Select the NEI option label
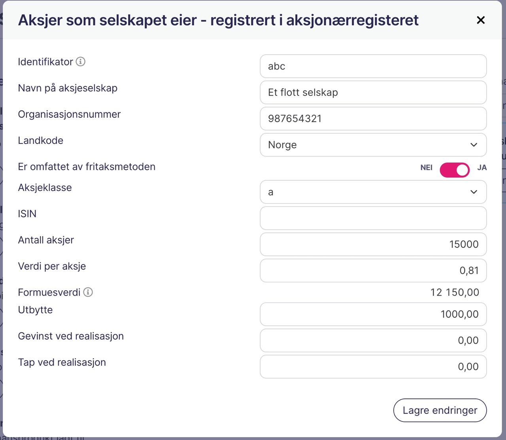Screen dimensions: 506x440 [426, 168]
